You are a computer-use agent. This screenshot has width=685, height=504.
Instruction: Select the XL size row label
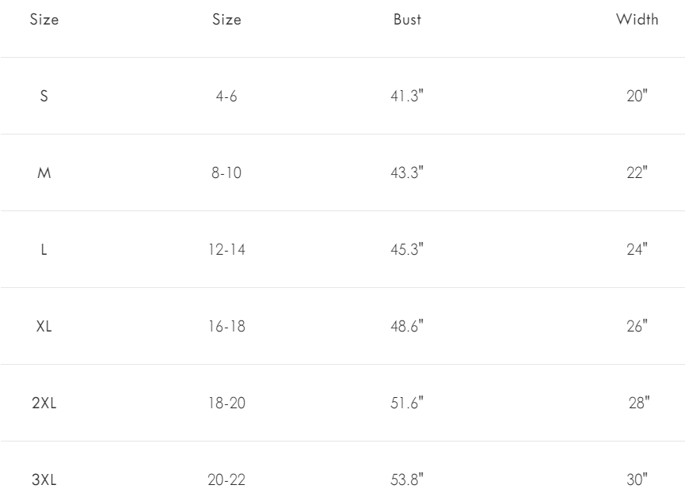[44, 327]
